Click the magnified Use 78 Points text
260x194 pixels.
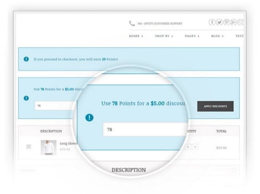point(143,103)
